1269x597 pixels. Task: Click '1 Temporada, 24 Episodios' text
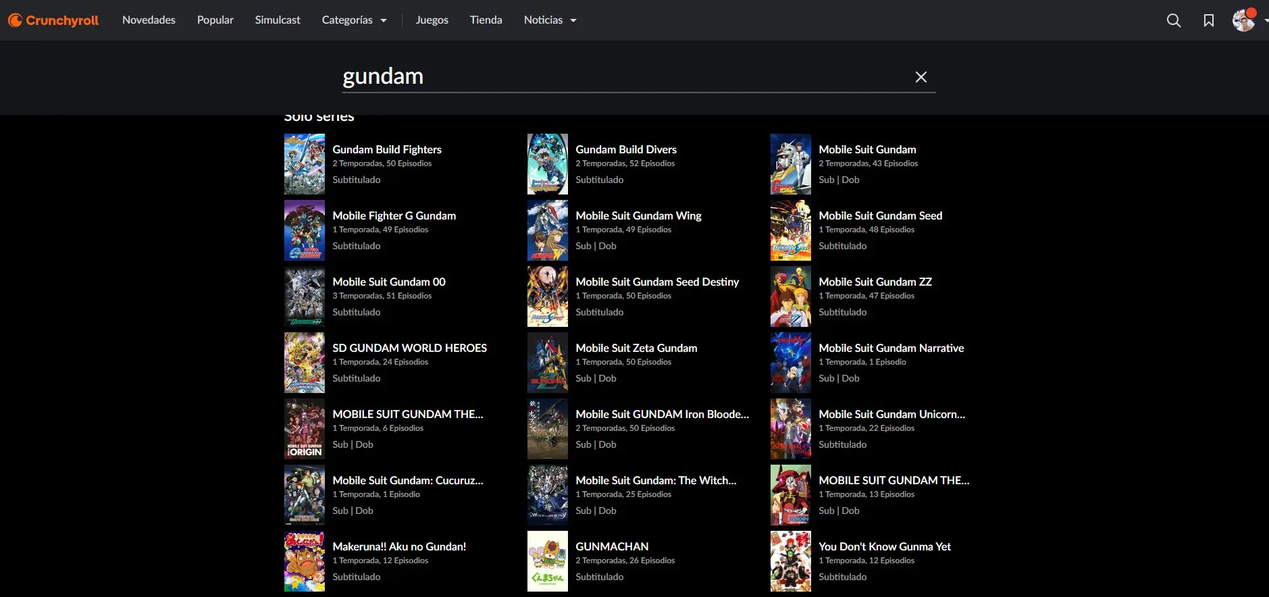(380, 362)
